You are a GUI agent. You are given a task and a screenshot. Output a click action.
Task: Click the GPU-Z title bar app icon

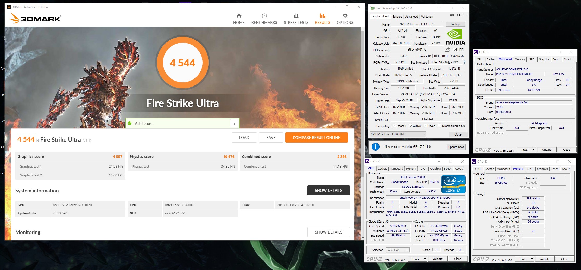372,8
